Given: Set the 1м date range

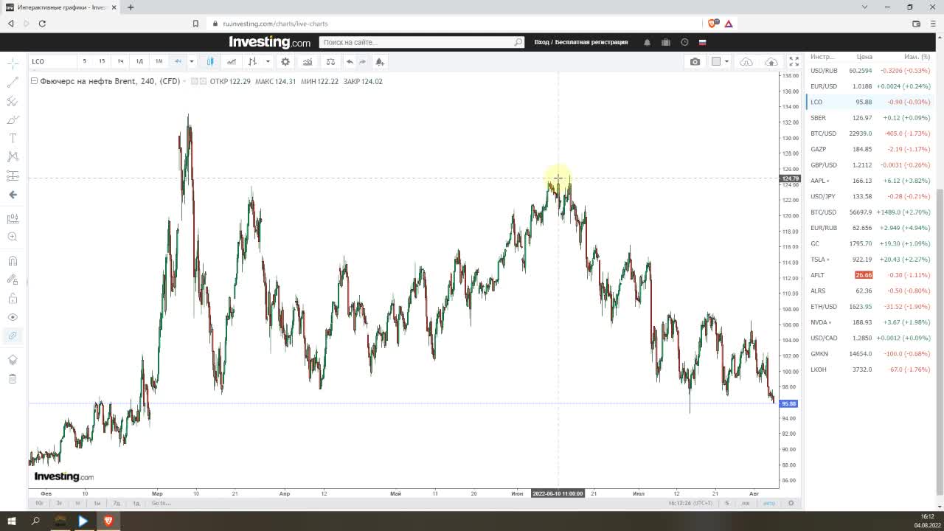Looking at the screenshot, I should tap(97, 503).
